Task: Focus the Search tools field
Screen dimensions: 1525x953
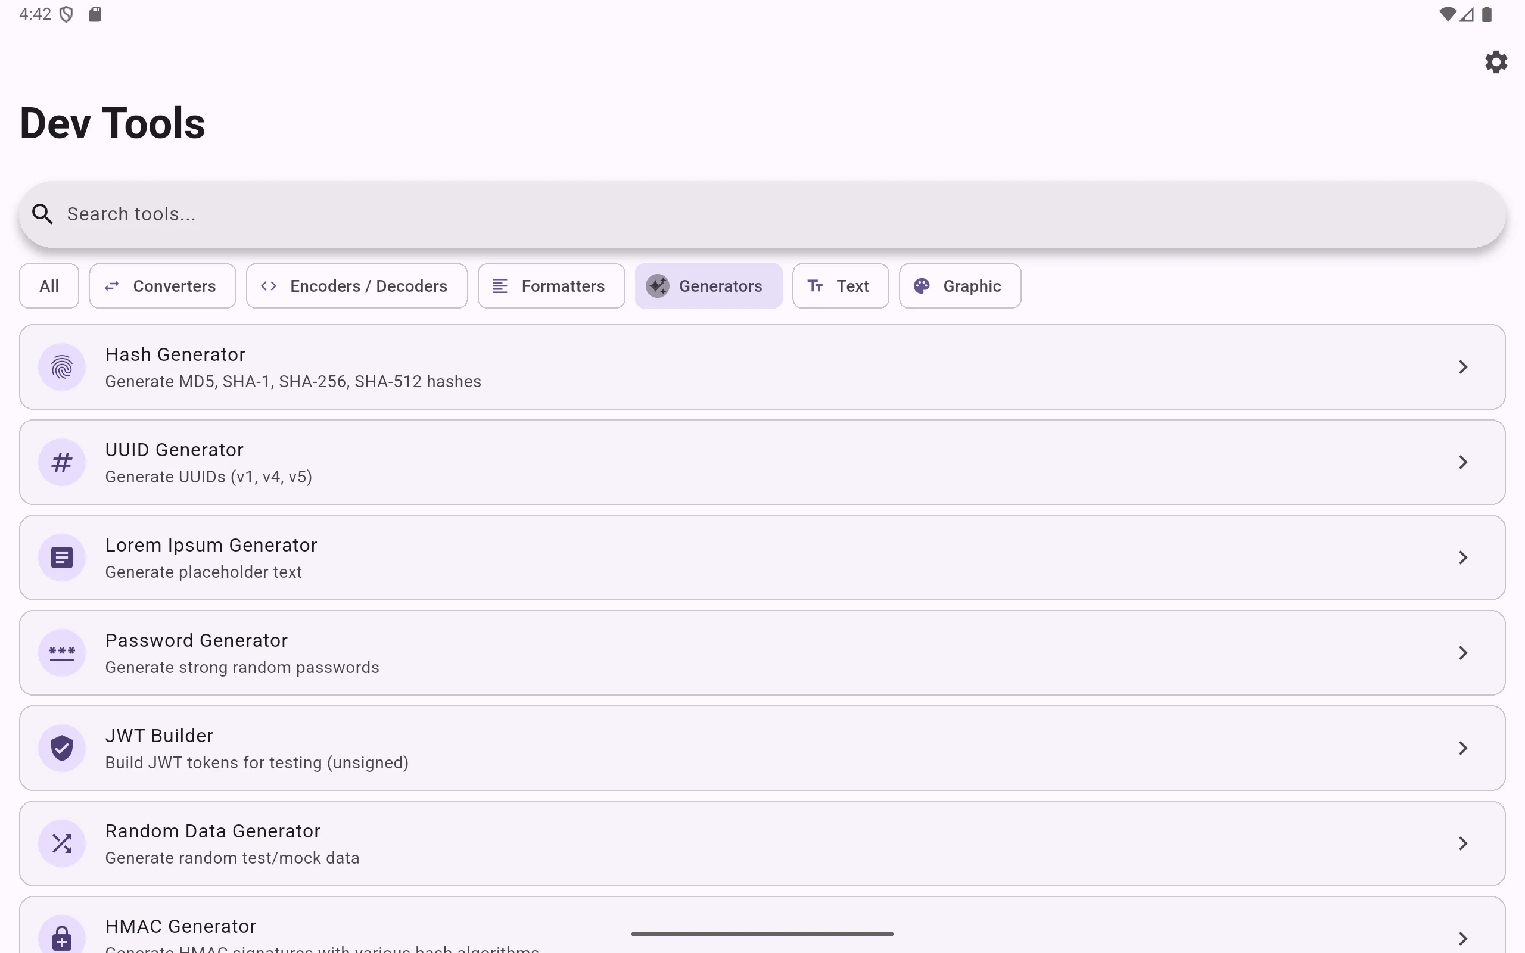Action: [x=762, y=214]
